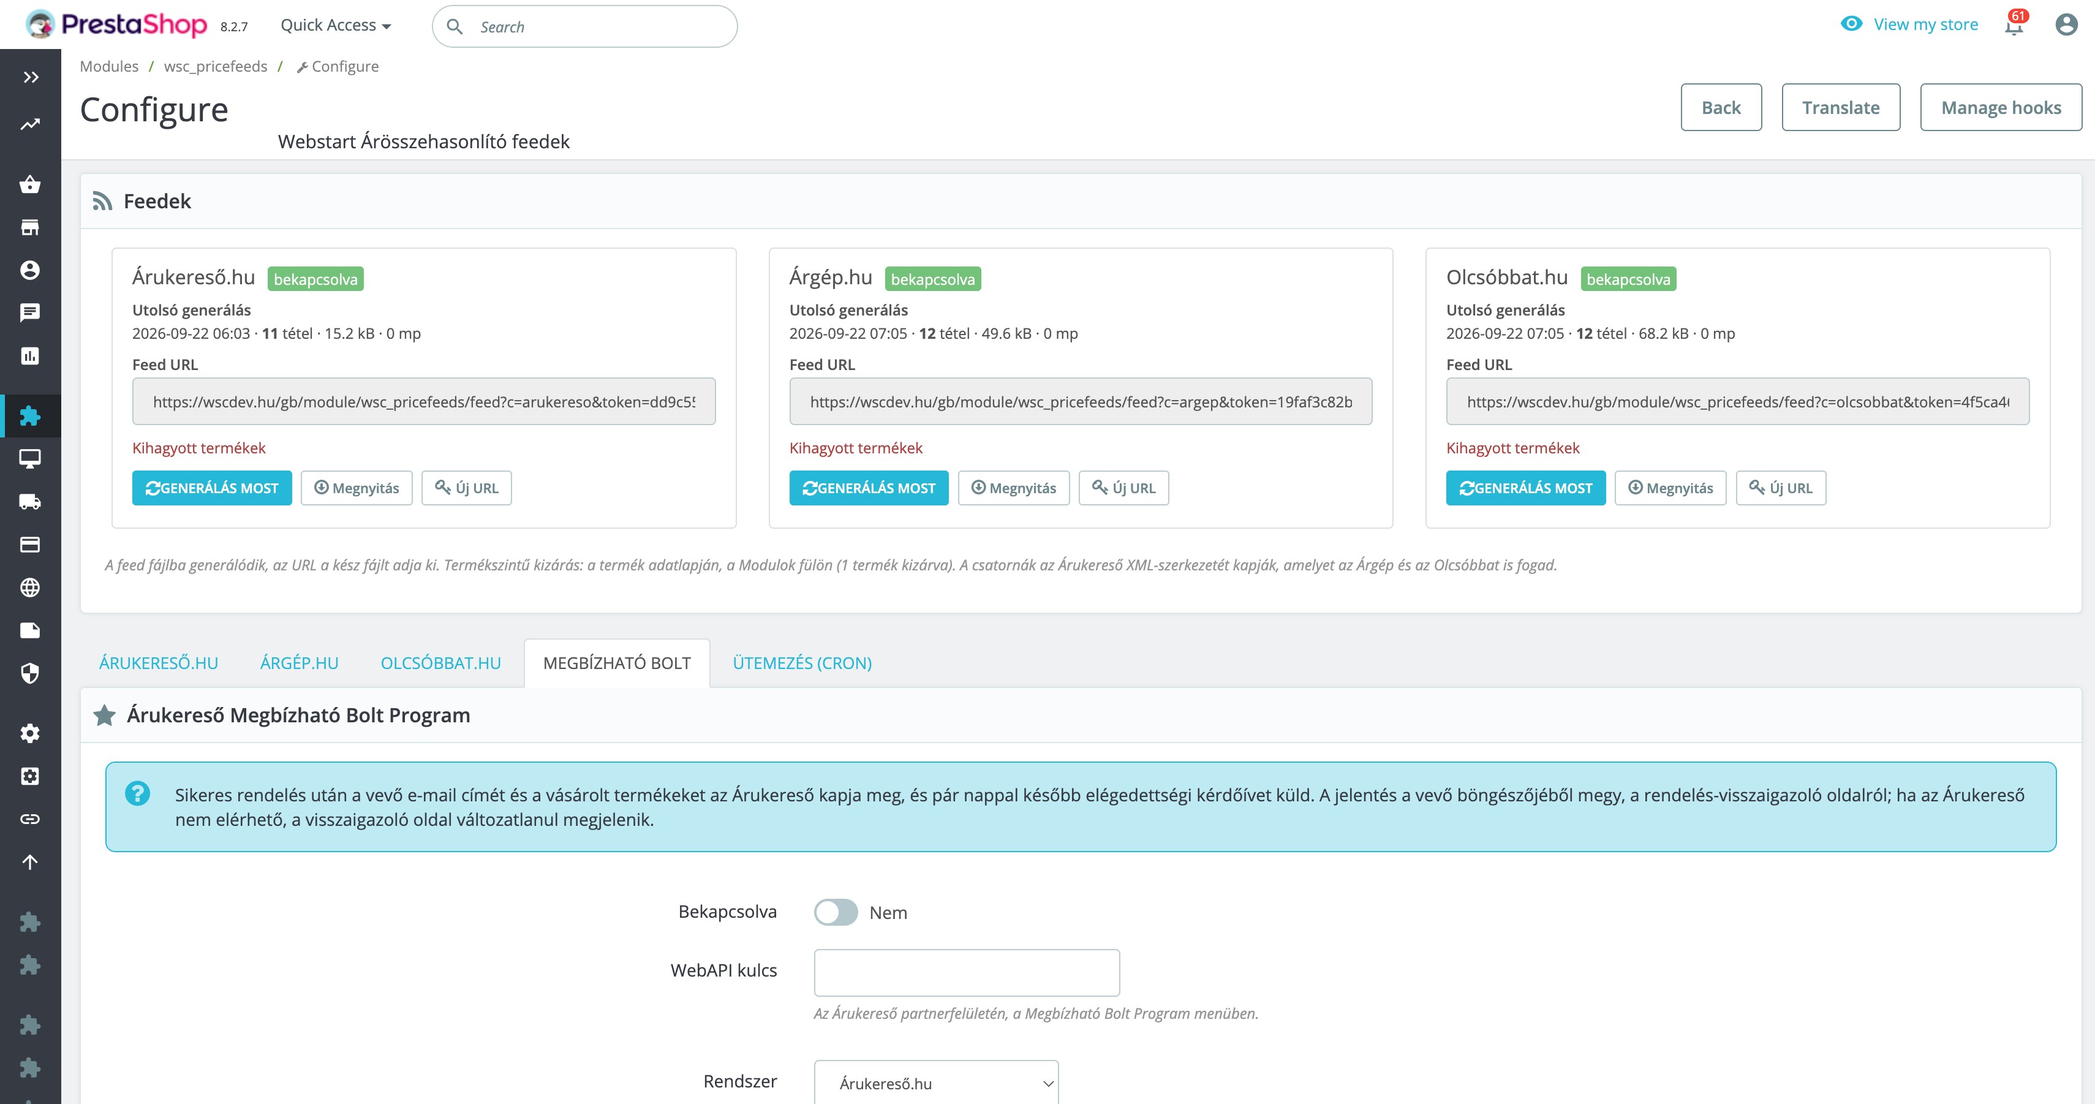Click the chain-link sidebar icon
The height and width of the screenshot is (1104, 2095).
click(30, 819)
